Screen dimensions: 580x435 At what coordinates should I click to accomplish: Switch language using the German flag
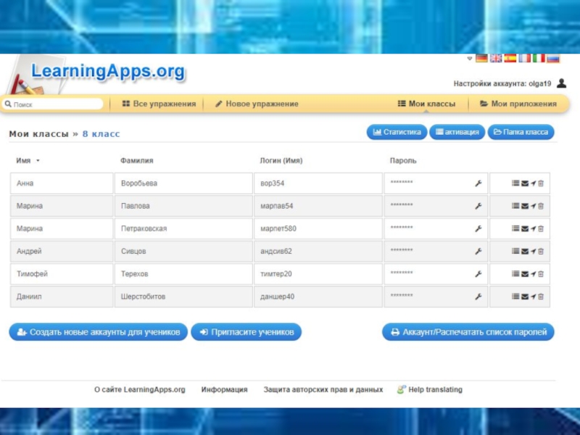click(x=481, y=59)
